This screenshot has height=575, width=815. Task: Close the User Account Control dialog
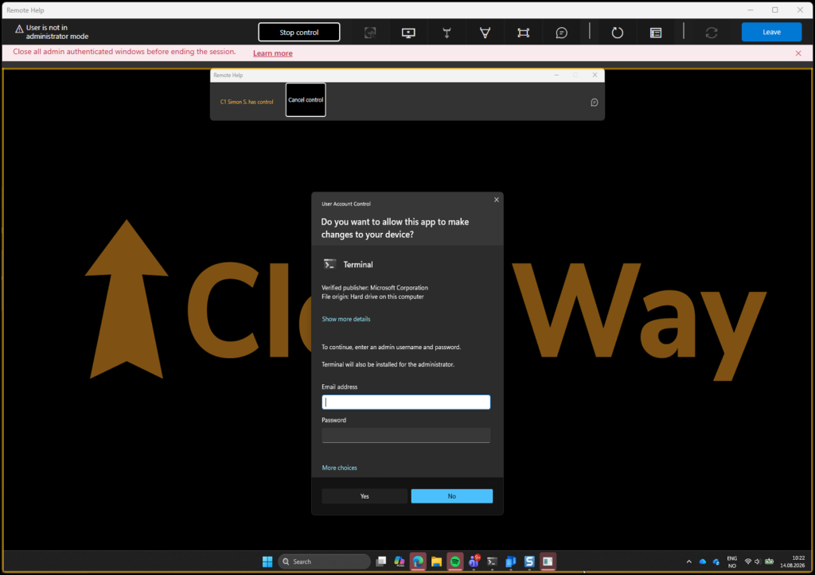pos(497,200)
